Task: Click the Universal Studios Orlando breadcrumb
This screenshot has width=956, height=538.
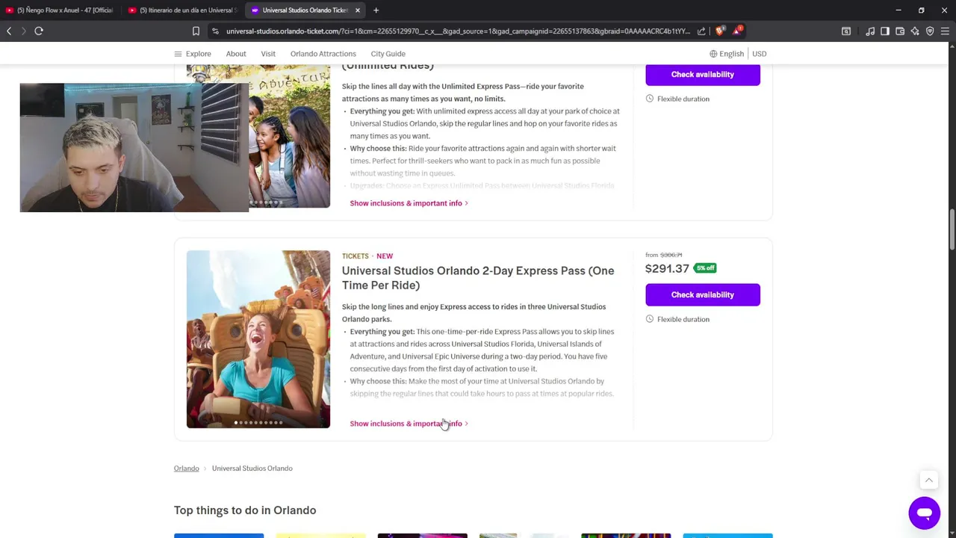Action: [x=252, y=469]
